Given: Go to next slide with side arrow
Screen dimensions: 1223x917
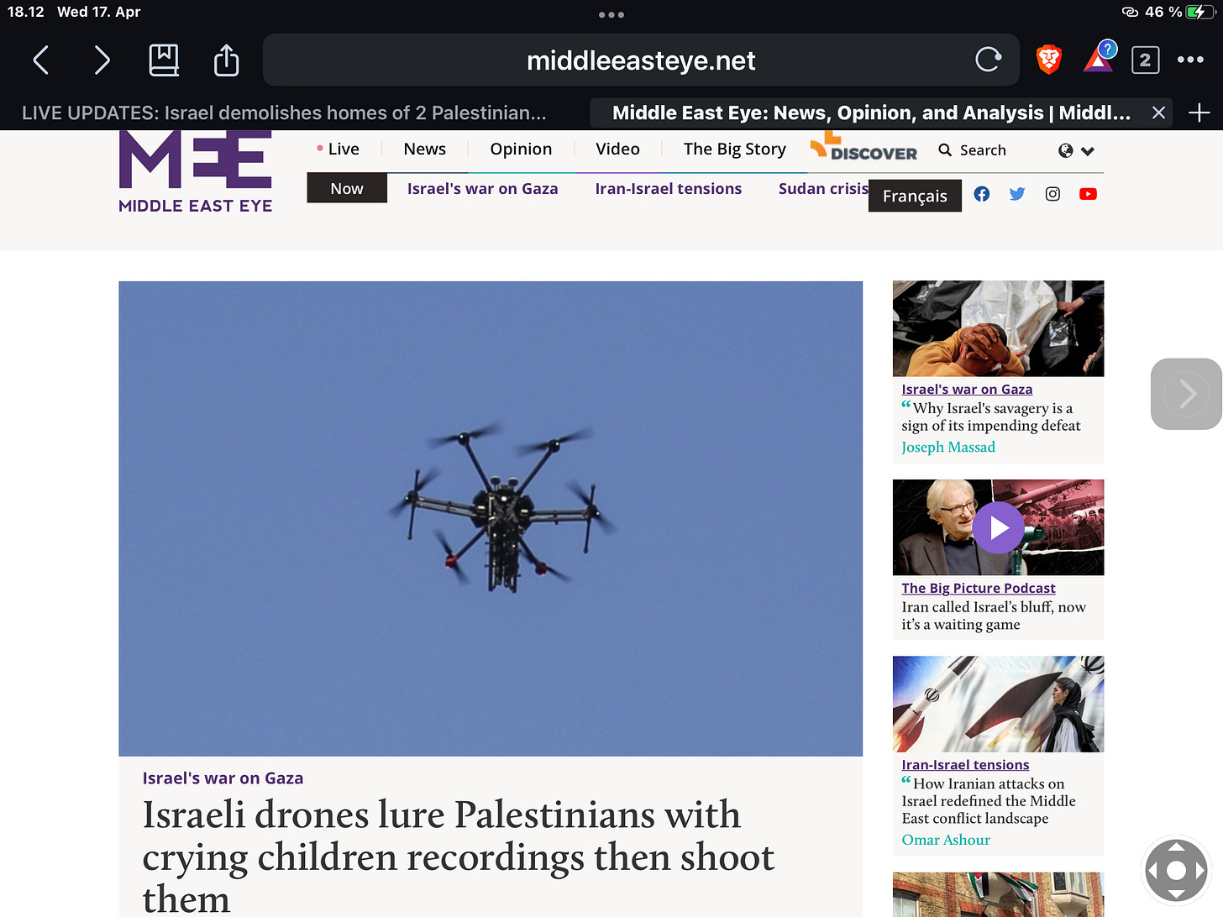Looking at the screenshot, I should tap(1186, 394).
